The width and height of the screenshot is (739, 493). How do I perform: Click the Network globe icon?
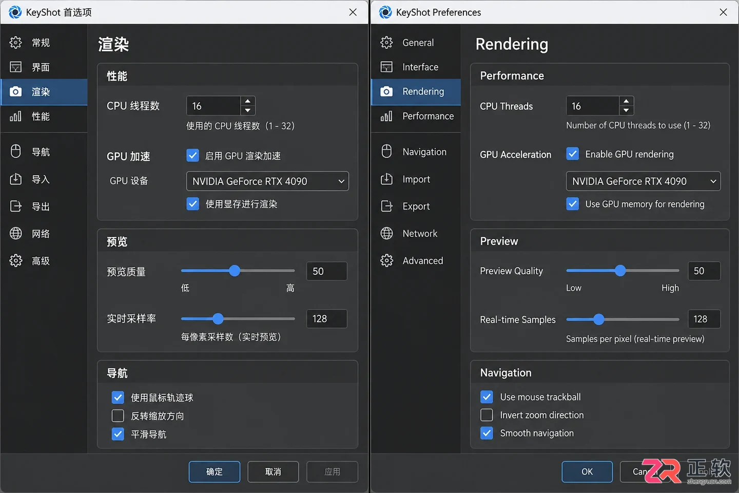[x=387, y=234]
